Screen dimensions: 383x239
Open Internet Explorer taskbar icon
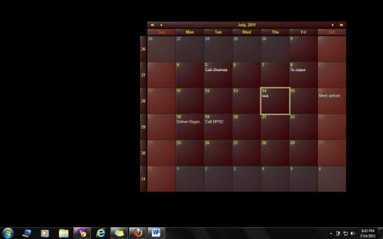click(101, 233)
